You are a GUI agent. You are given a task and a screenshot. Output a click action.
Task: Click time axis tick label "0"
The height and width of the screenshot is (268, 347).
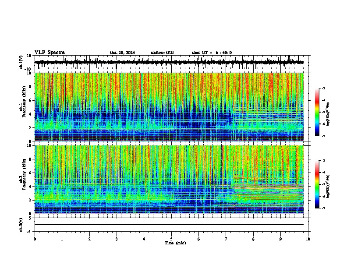[35, 239]
